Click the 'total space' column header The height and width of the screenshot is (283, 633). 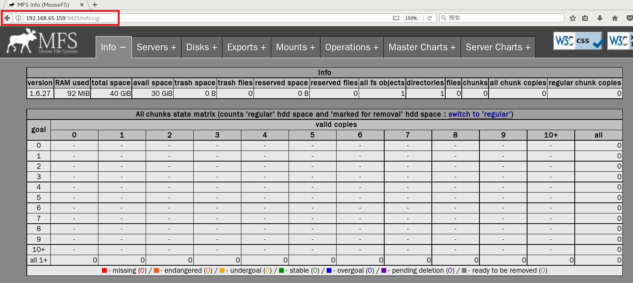tap(111, 83)
